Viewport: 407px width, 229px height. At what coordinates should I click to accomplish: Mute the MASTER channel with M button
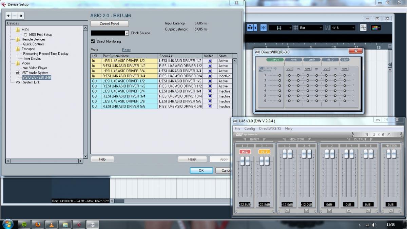click(x=391, y=211)
